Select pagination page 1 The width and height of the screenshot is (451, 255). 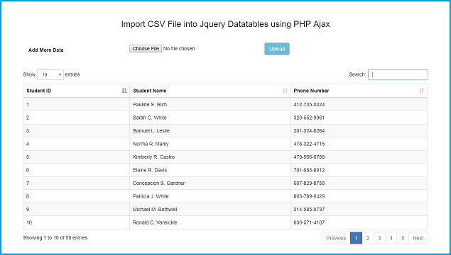356,238
